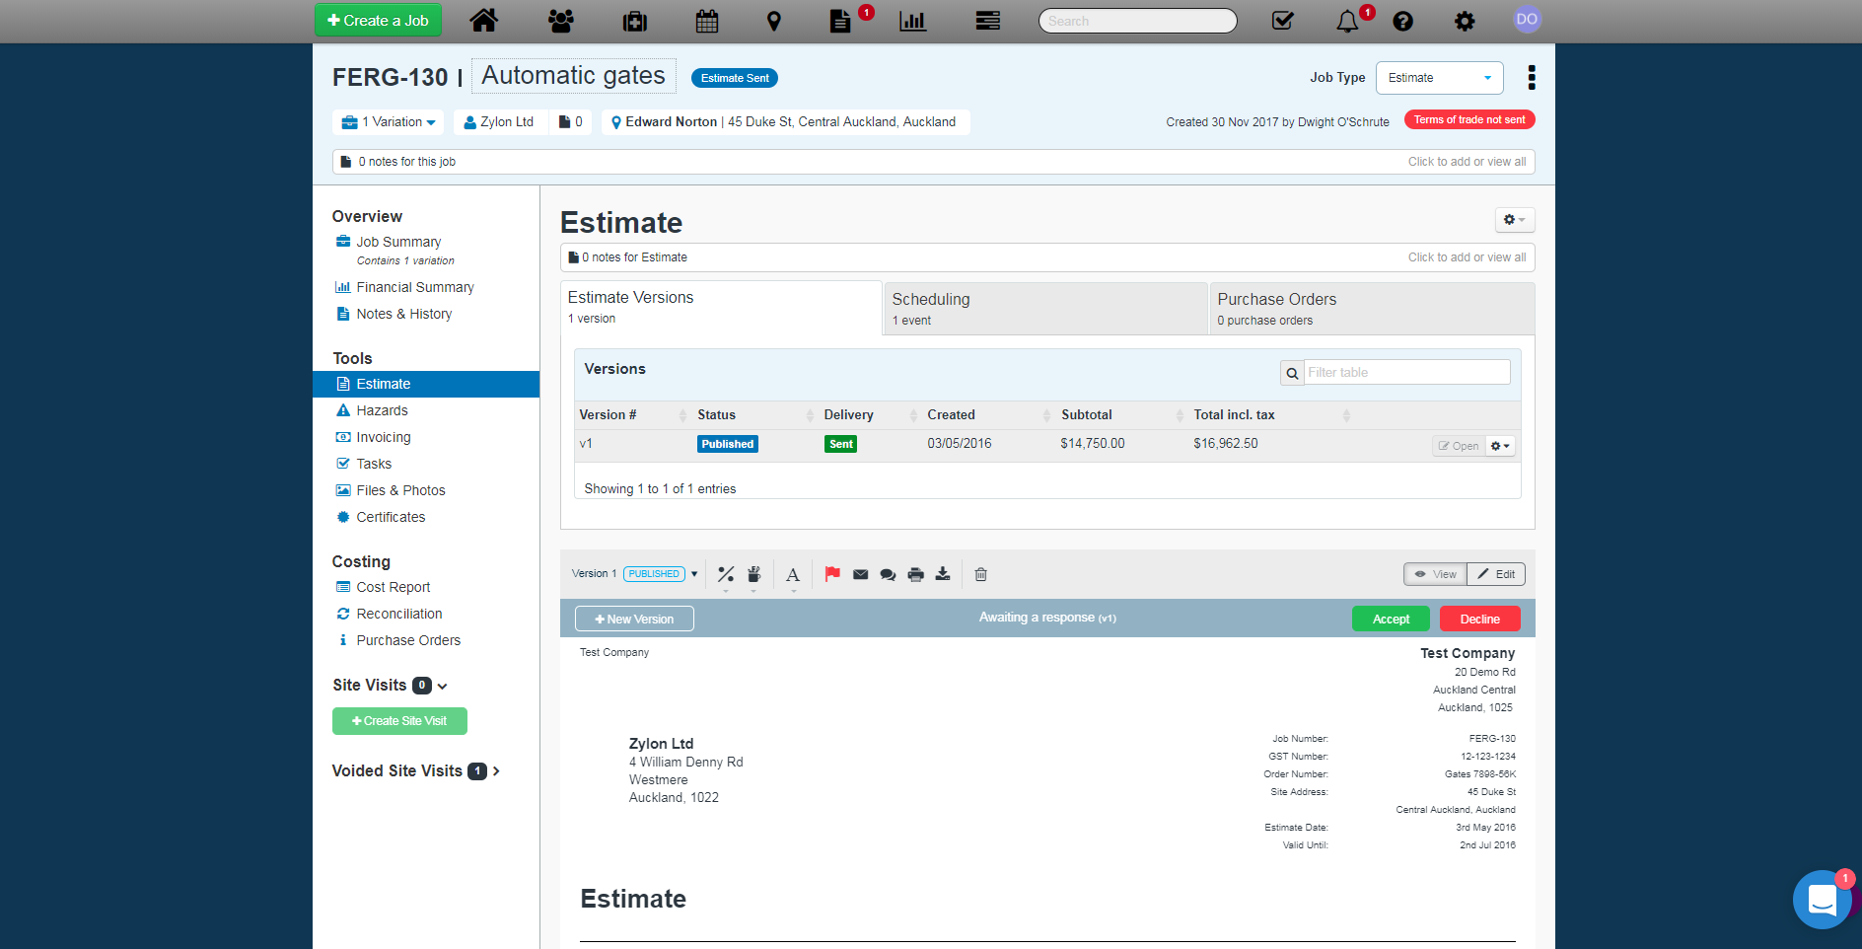Open the v1 row gear dropdown

(x=1500, y=446)
